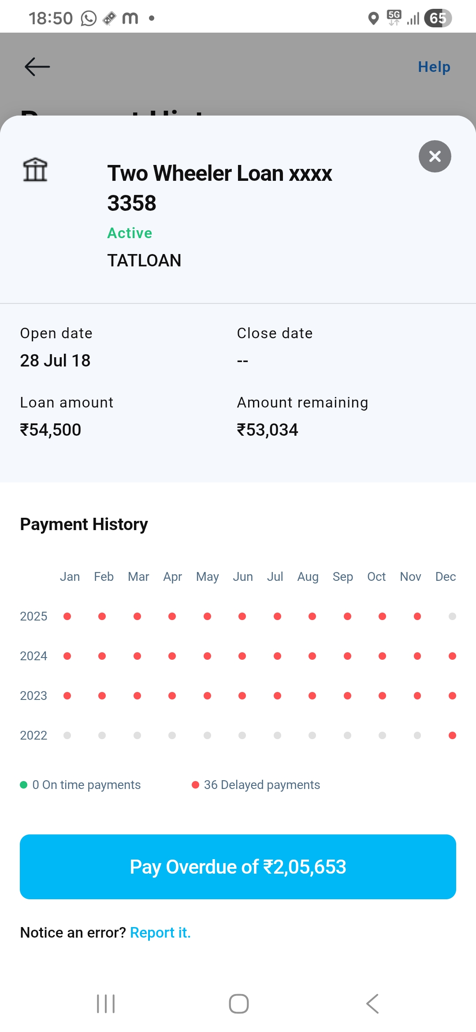This screenshot has height=1032, width=476.
Task: Tap the back arrow at top
Action: click(x=37, y=67)
